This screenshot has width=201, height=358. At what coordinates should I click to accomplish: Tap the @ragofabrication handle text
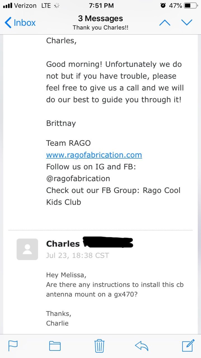pyautogui.click(x=78, y=179)
